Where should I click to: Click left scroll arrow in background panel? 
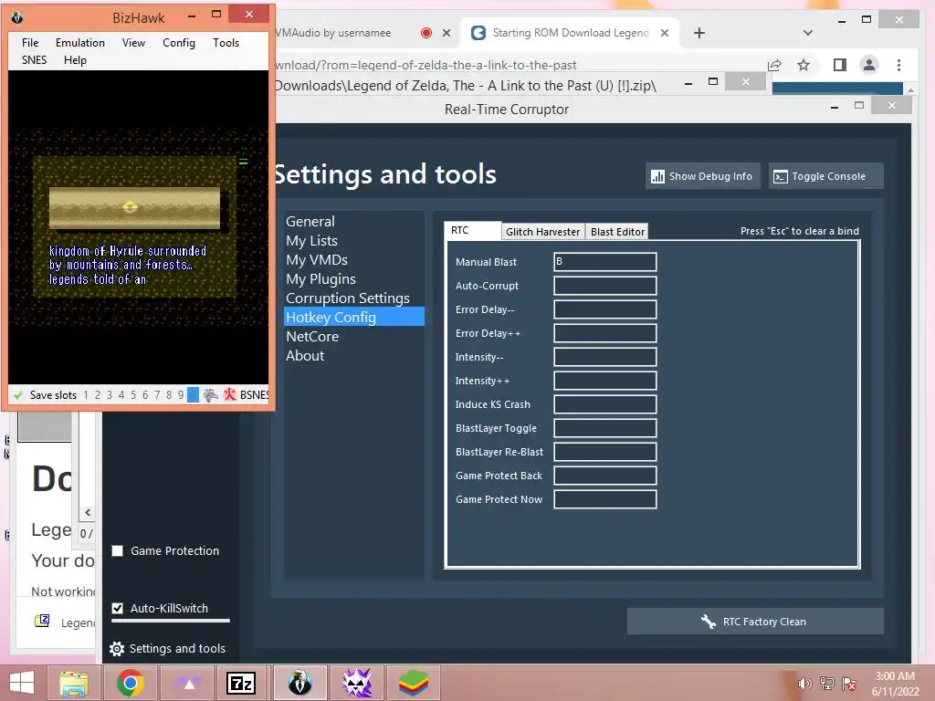pos(88,512)
